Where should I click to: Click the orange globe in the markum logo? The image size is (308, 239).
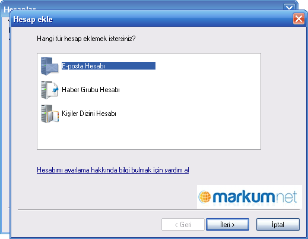click(205, 197)
